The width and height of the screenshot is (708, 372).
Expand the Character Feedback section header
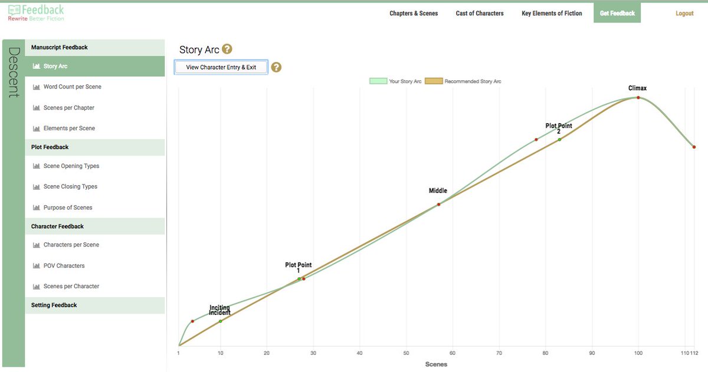coord(95,226)
